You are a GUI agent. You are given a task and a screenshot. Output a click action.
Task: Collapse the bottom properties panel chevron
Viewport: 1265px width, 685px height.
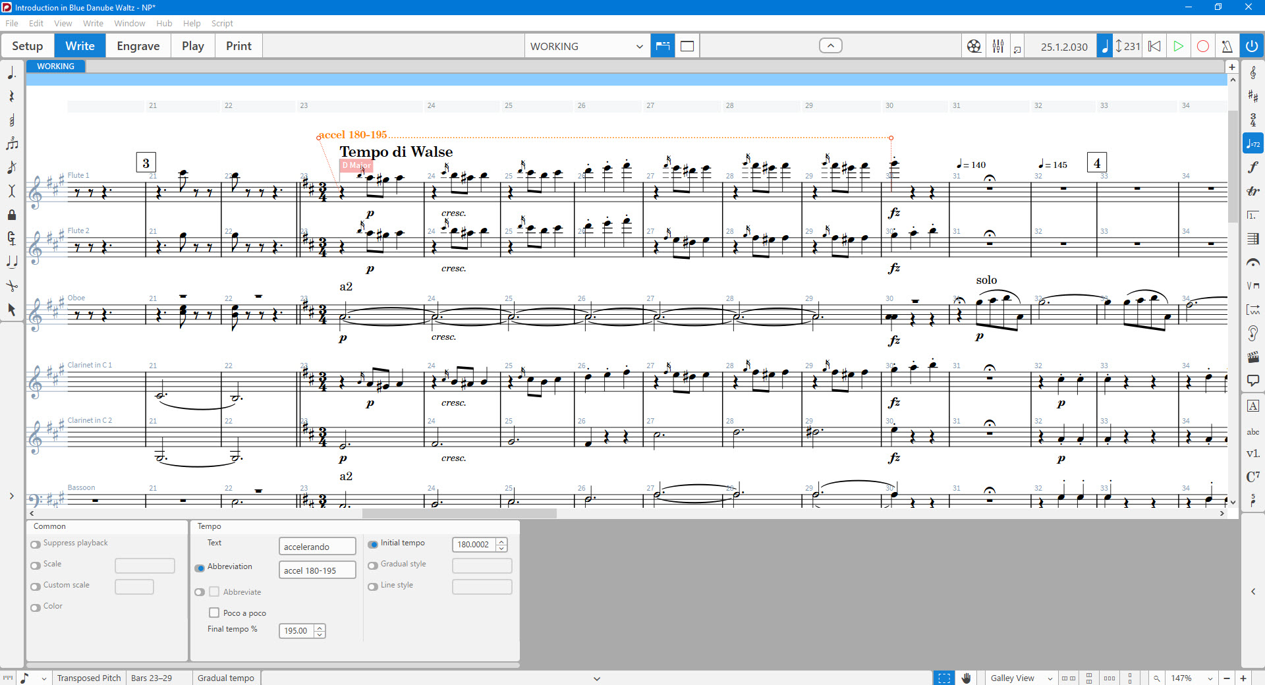click(597, 678)
